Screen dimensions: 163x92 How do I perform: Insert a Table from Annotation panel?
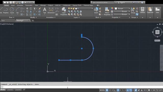click(57, 14)
